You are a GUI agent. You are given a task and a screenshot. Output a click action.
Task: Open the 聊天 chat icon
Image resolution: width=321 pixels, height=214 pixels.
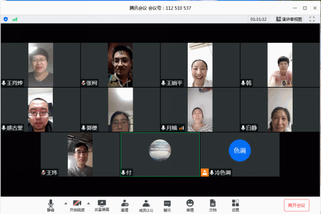tap(167, 205)
